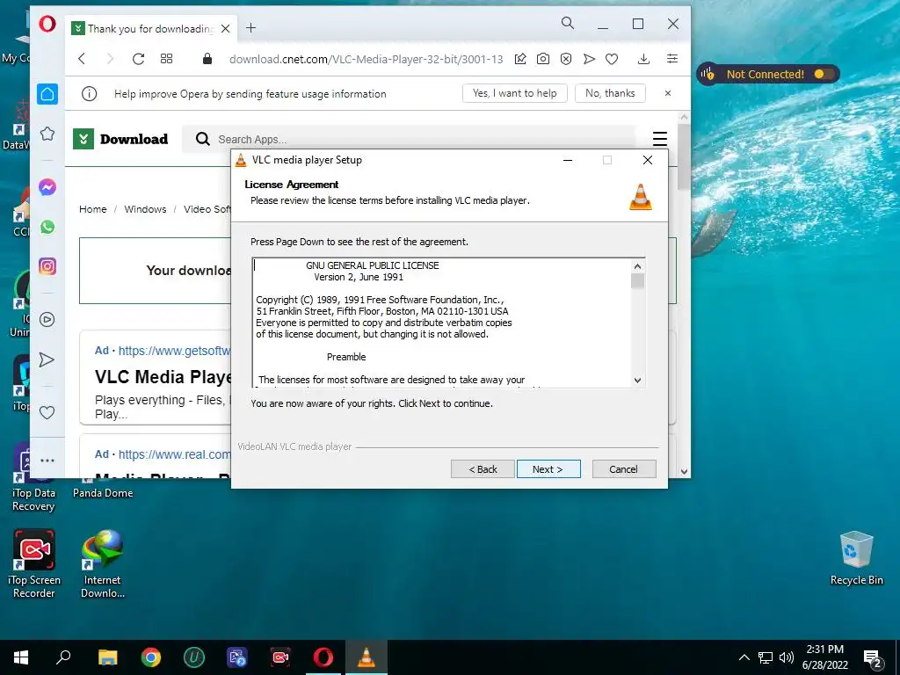
Task: Open Opera sidebar Home icon
Action: (x=47, y=94)
